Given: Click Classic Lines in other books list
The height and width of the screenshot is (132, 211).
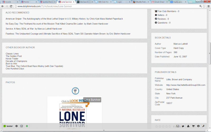Looking at the screenshot, I should [12, 54].
